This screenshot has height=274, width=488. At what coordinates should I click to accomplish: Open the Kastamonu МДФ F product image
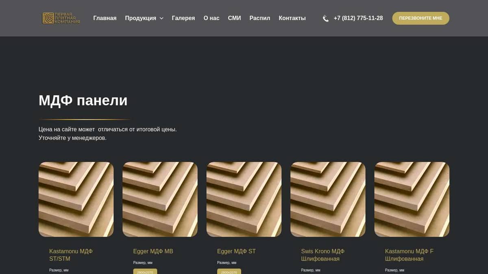click(412, 199)
